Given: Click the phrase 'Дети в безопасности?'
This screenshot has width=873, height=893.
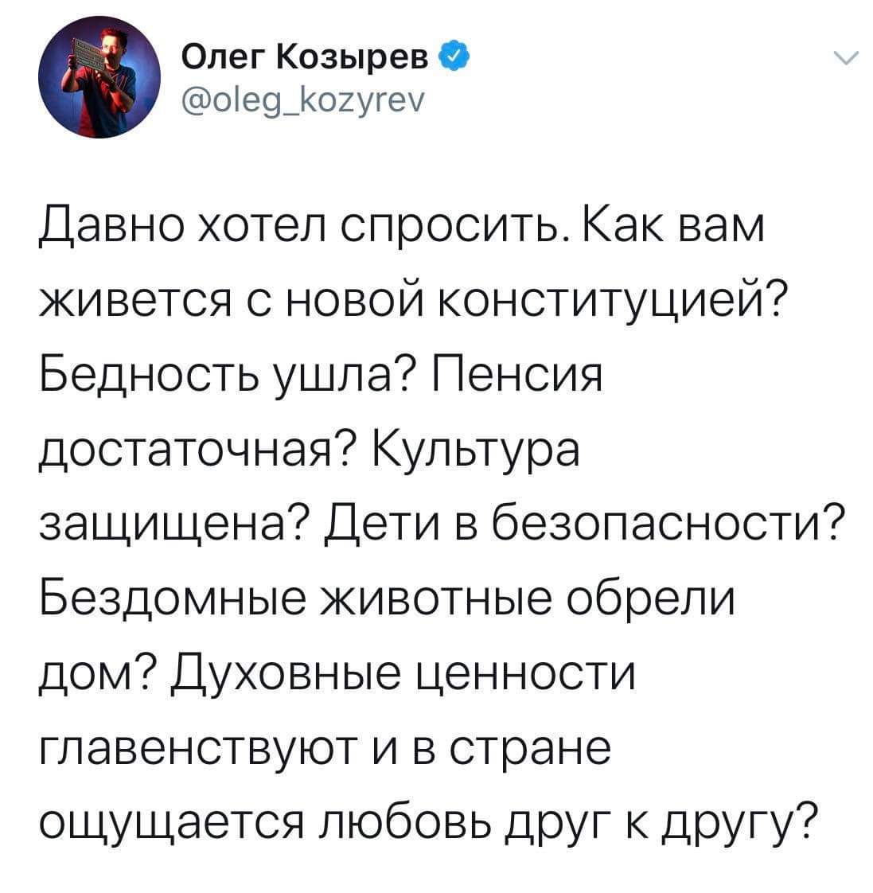Looking at the screenshot, I should [x=583, y=524].
